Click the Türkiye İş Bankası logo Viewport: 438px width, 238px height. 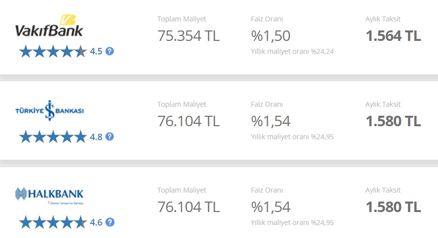coord(49,110)
